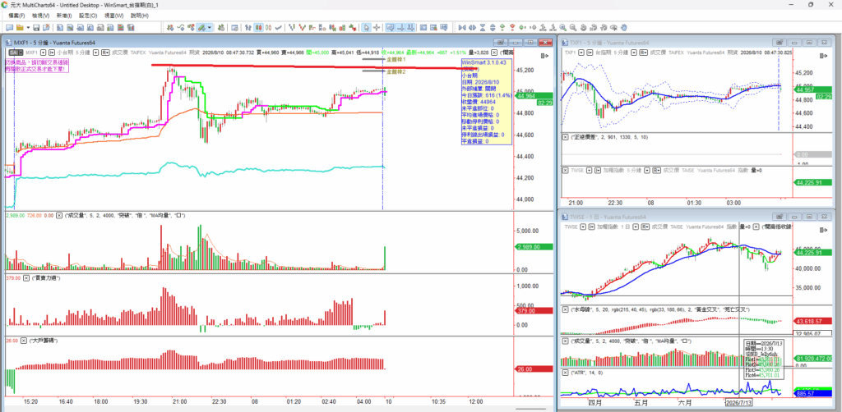Click the compress bar spacing icon
This screenshot has width=842, height=412.
point(462,27)
